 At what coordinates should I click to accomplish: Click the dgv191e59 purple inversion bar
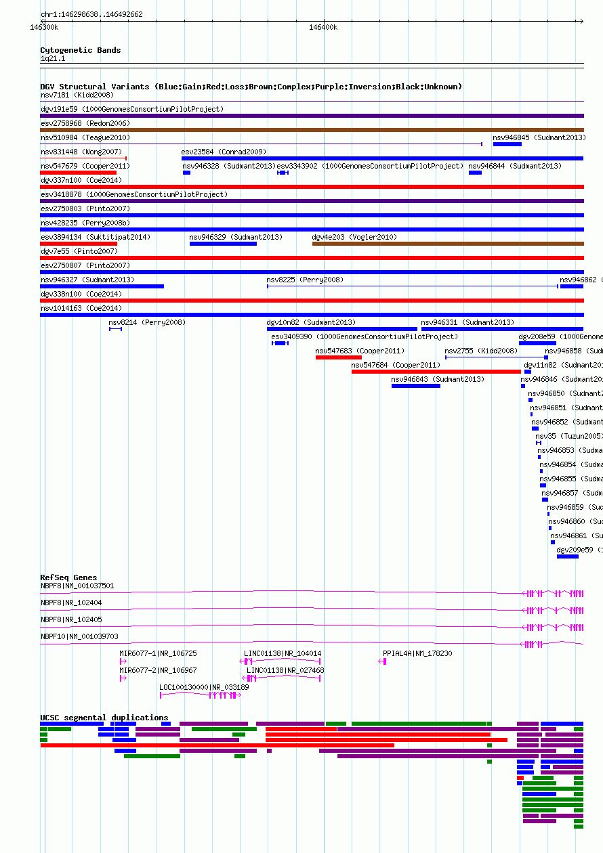[312, 116]
